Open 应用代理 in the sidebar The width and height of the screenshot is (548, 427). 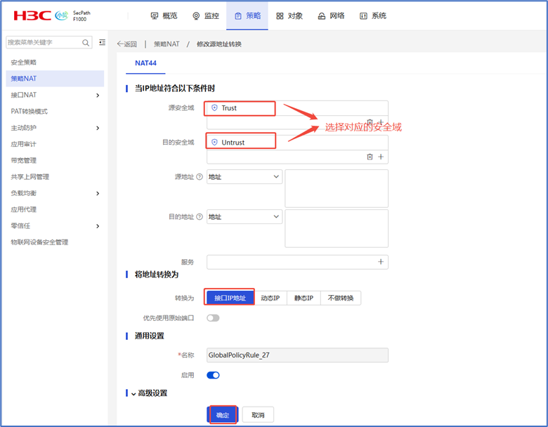(x=23, y=210)
